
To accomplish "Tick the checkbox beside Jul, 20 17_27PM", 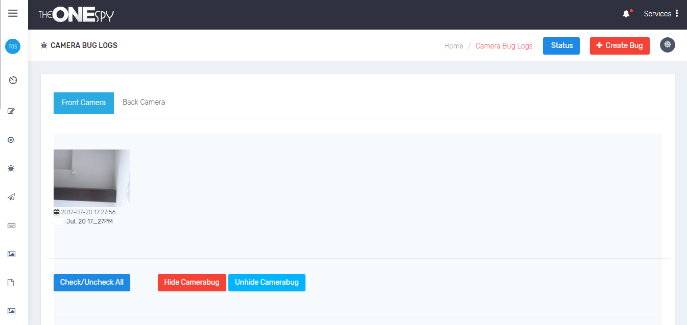I will pos(58,222).
